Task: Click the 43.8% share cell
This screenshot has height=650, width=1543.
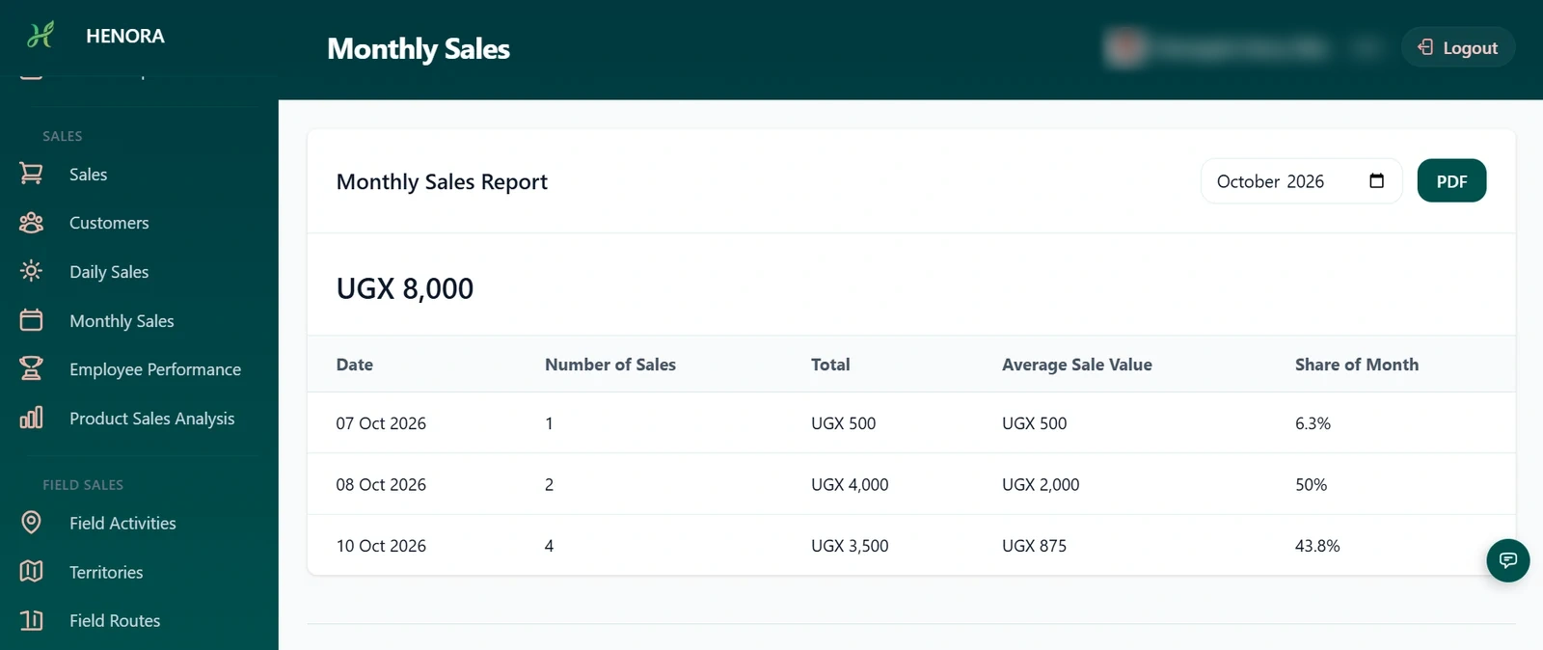Action: click(x=1317, y=546)
